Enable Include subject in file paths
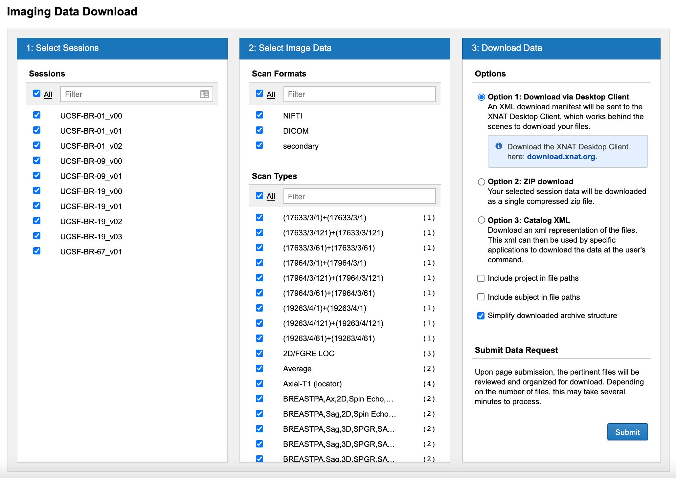The width and height of the screenshot is (676, 478). [x=481, y=297]
